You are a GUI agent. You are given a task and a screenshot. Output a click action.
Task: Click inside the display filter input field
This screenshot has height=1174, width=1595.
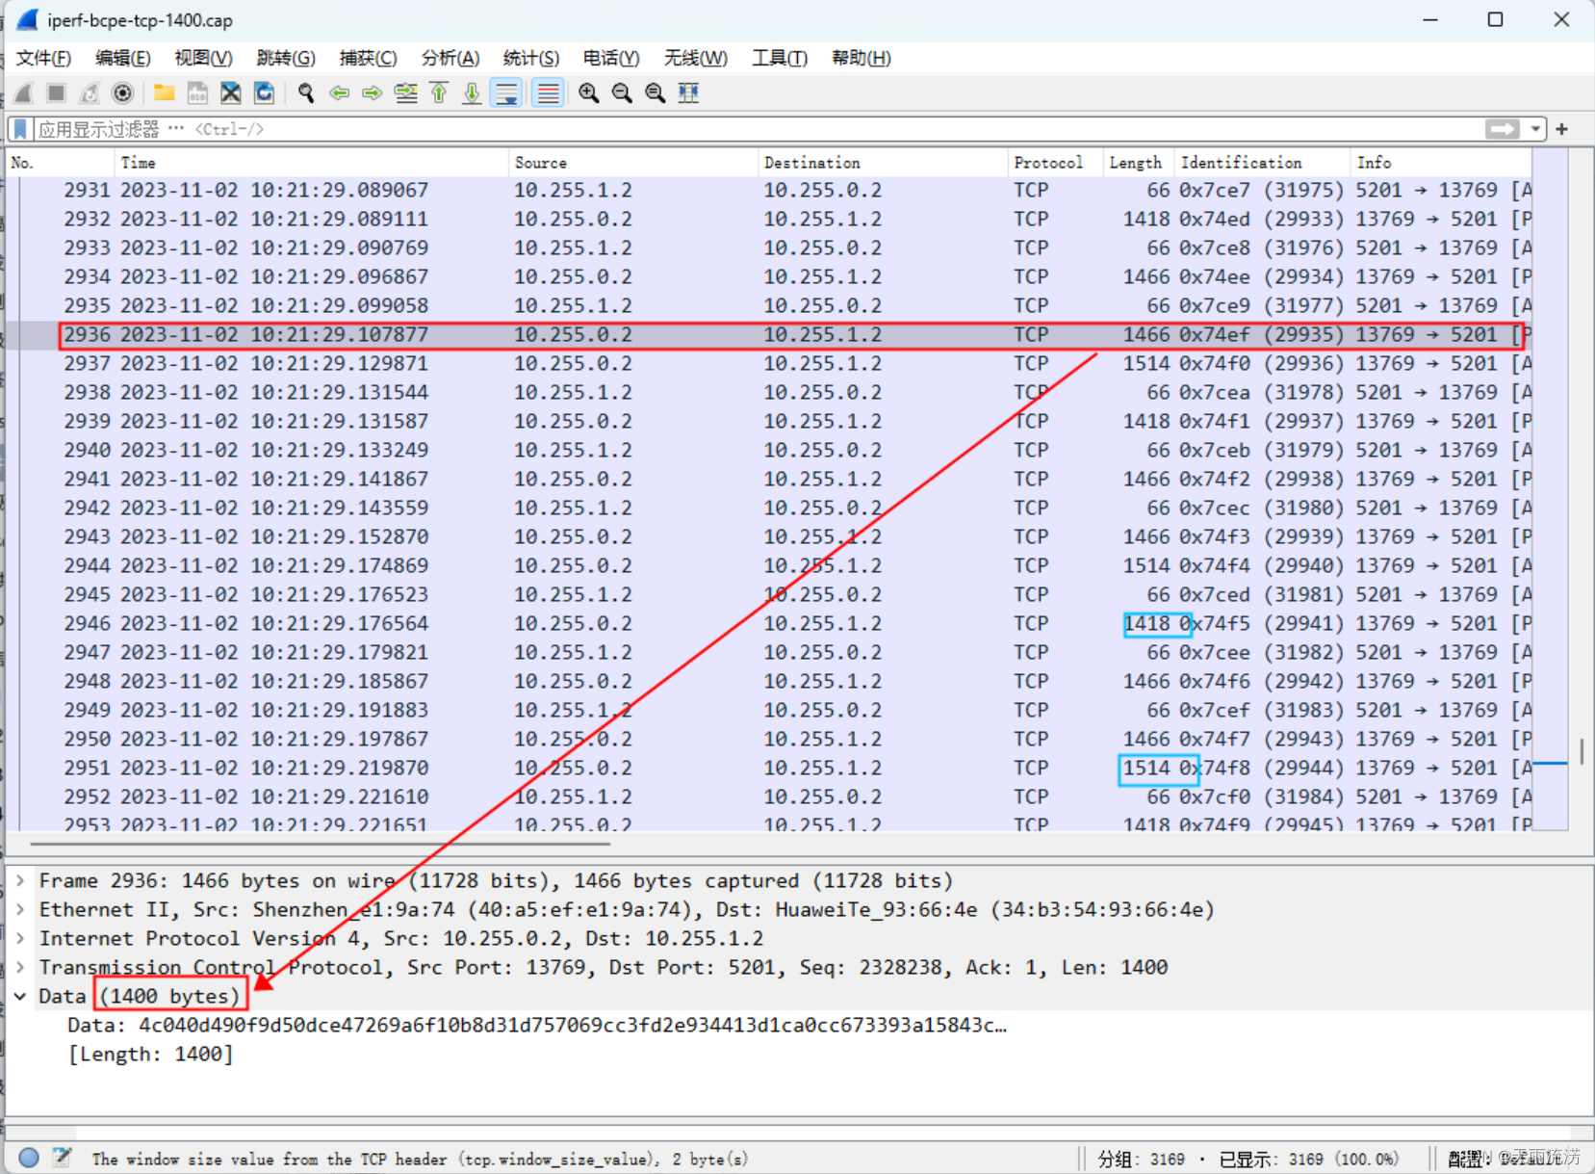coord(385,128)
